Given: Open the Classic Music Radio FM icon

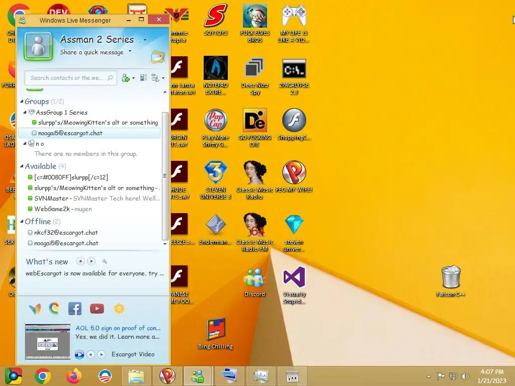Looking at the screenshot, I should (254, 232).
